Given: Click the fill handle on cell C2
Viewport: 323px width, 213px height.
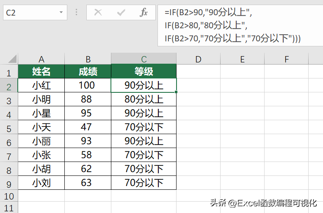Looking at the screenshot, I should pos(176,92).
